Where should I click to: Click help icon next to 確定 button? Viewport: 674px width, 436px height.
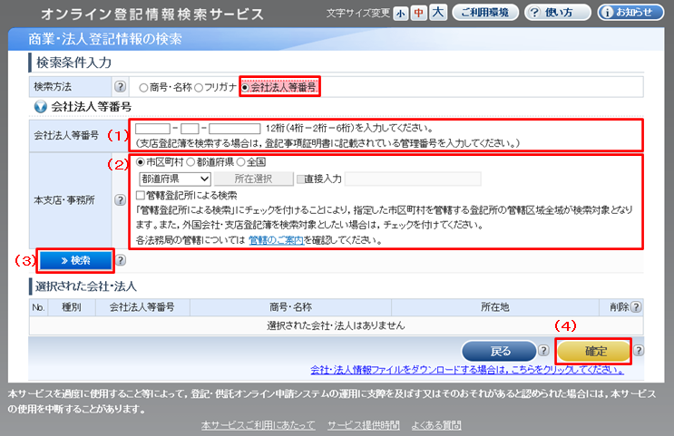tap(639, 351)
